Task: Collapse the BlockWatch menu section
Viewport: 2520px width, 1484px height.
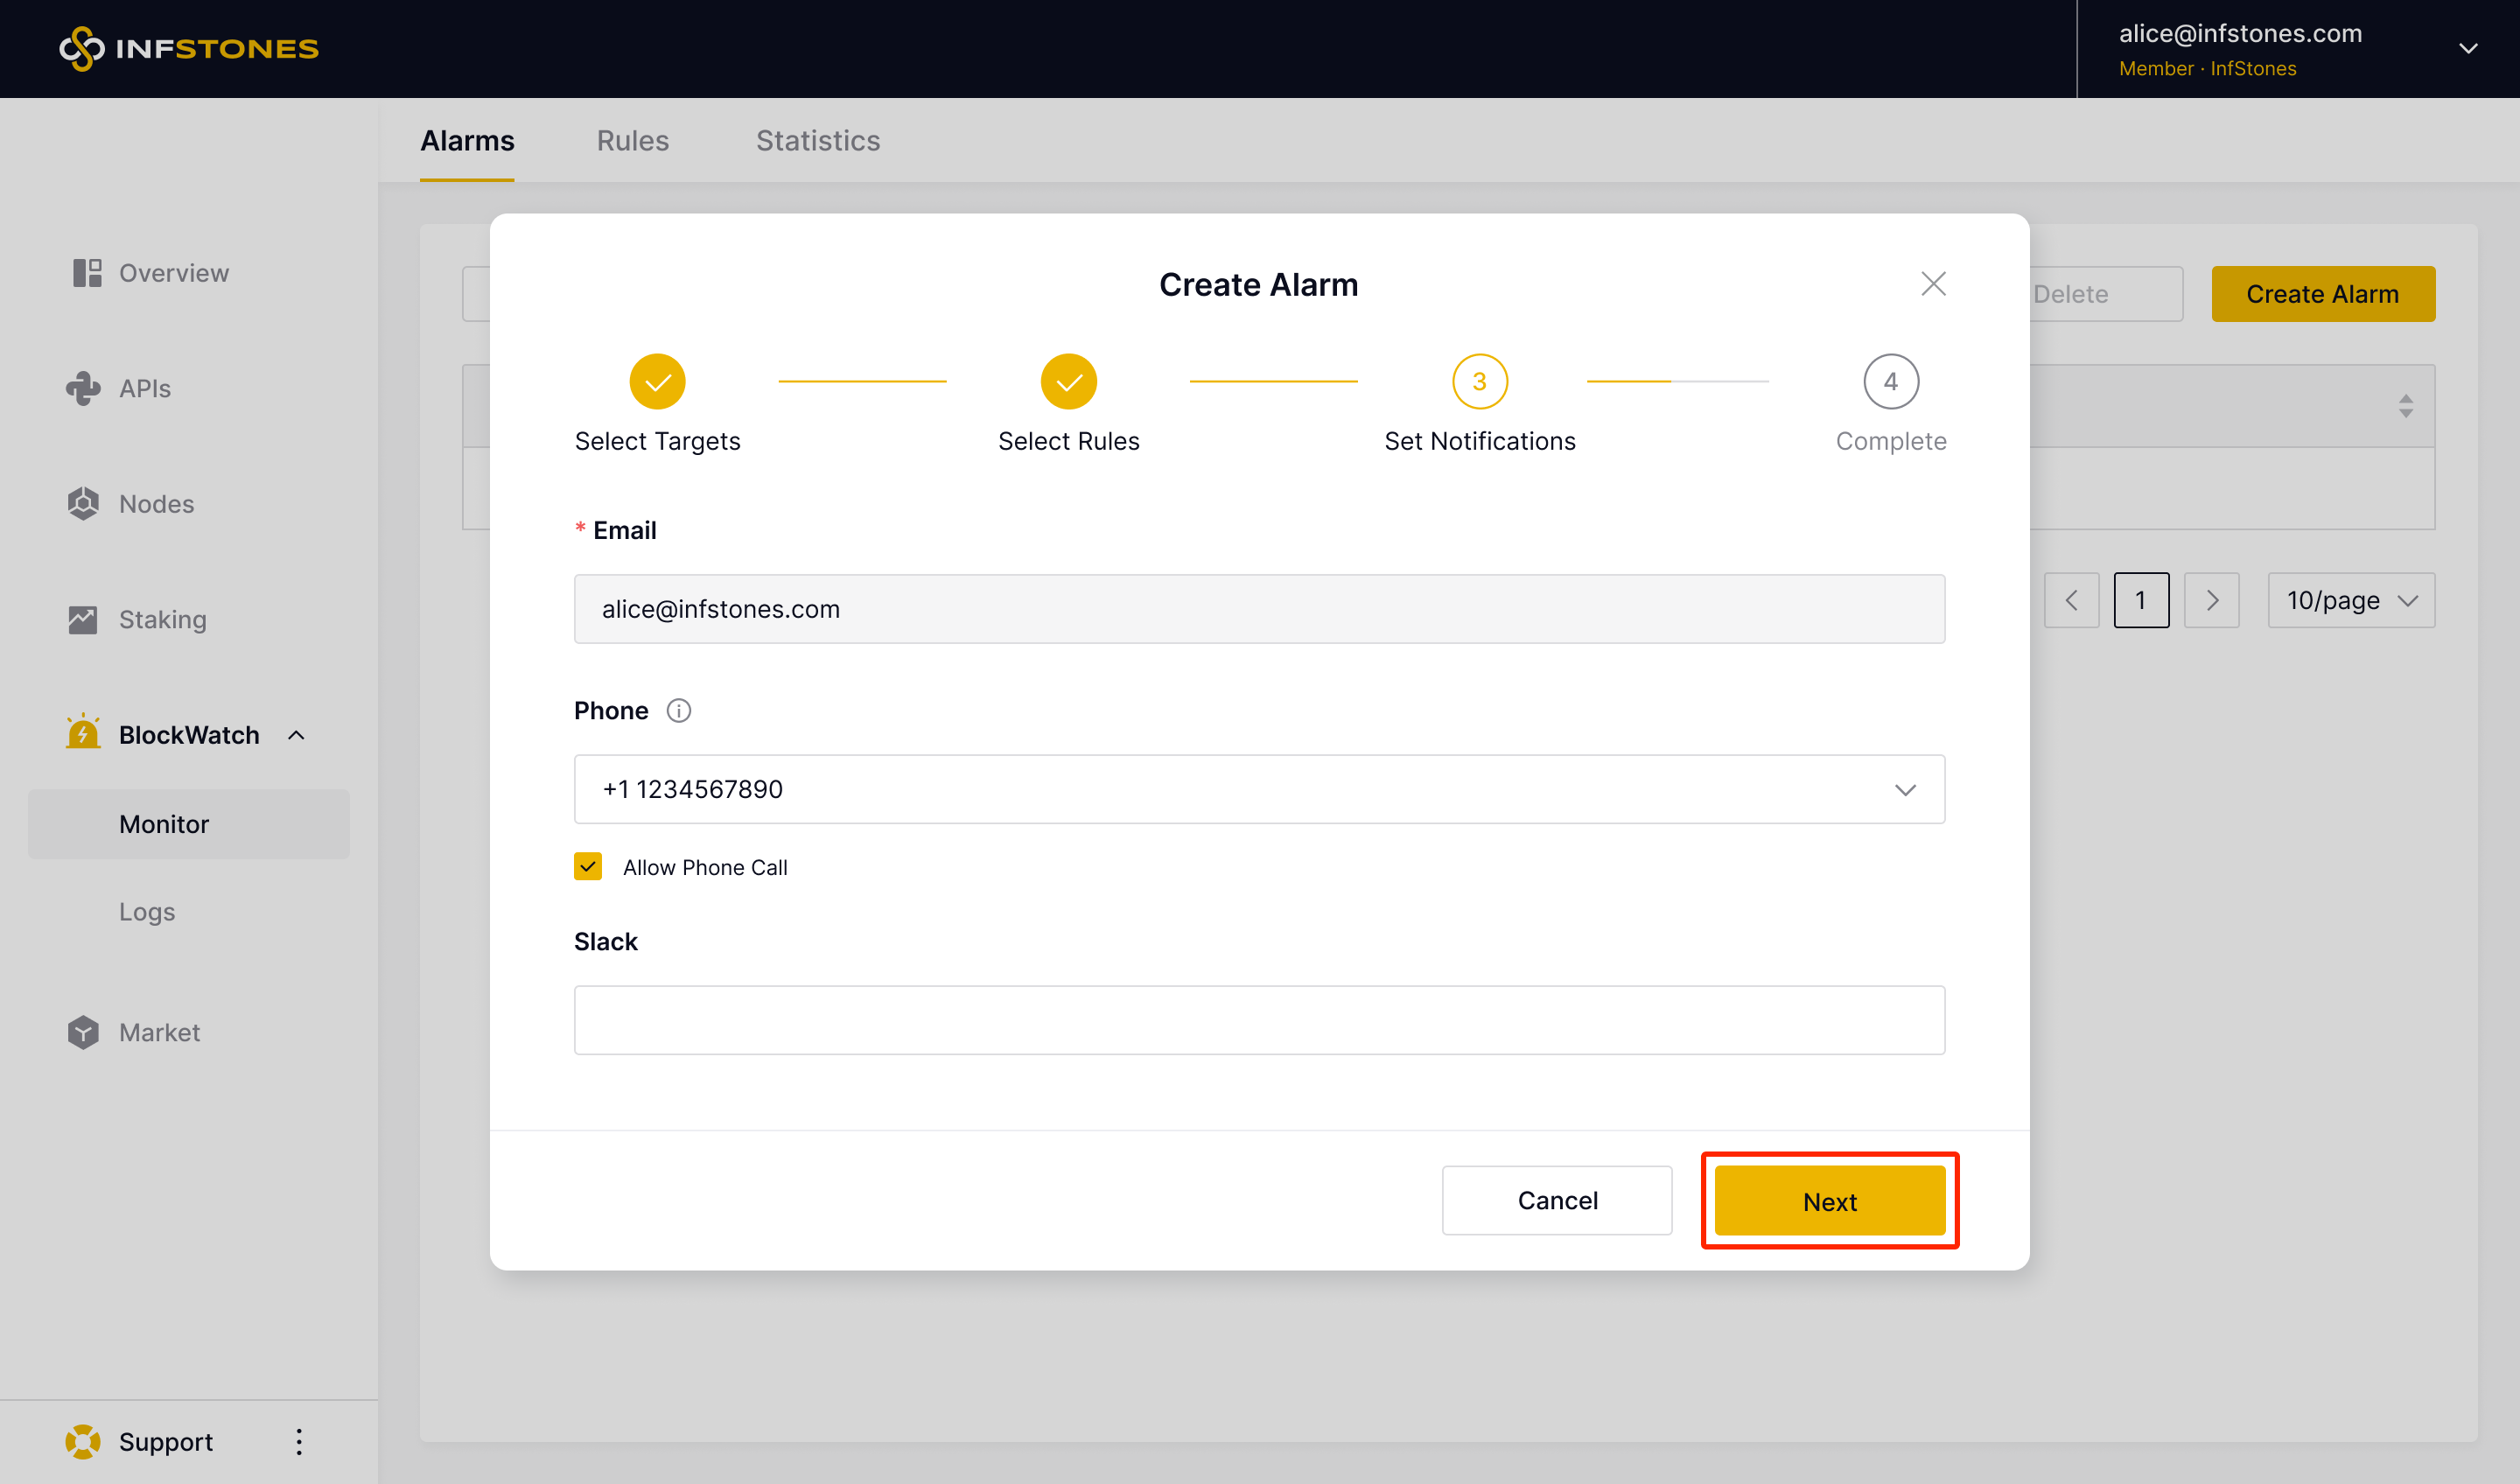Action: click(296, 735)
